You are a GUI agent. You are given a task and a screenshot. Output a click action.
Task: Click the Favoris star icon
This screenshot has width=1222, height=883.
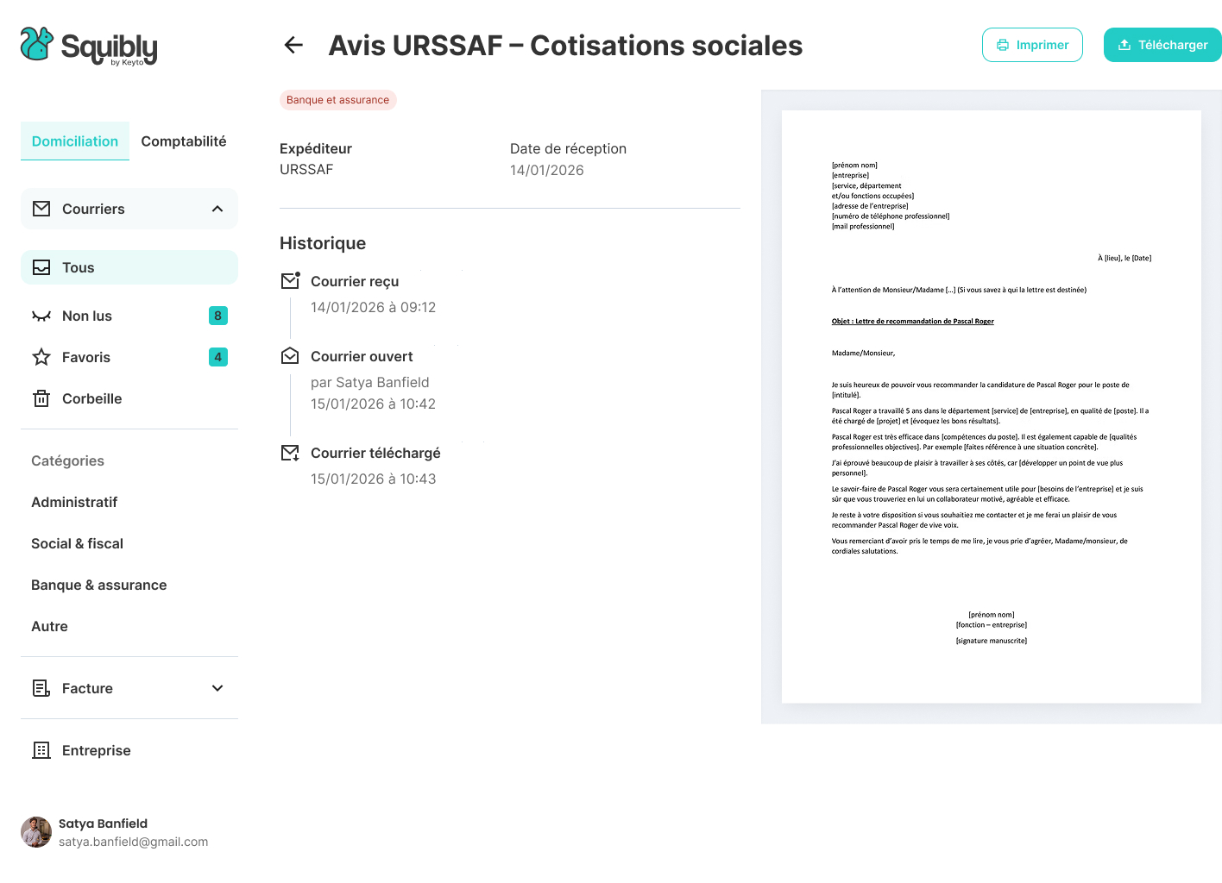41,357
